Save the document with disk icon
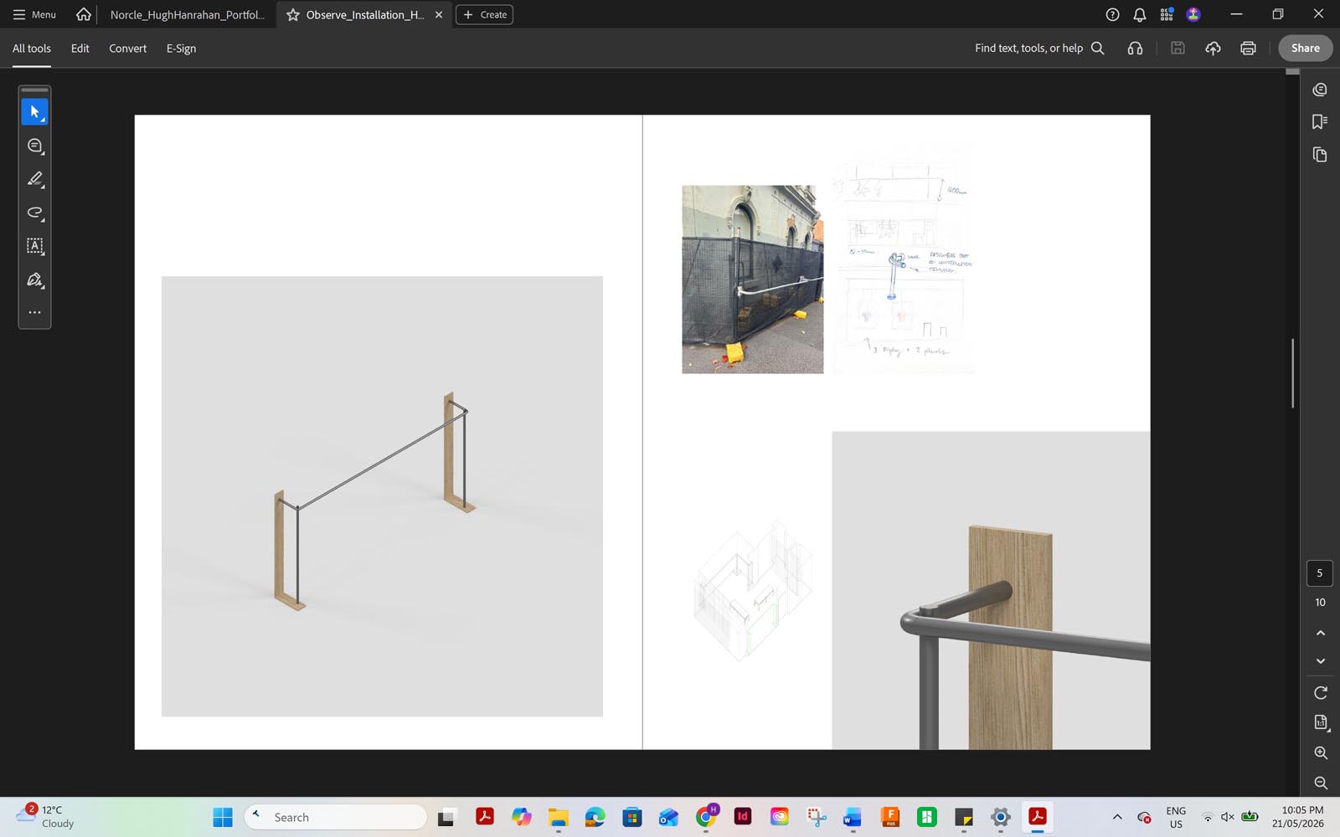1340x837 pixels. pos(1178,49)
